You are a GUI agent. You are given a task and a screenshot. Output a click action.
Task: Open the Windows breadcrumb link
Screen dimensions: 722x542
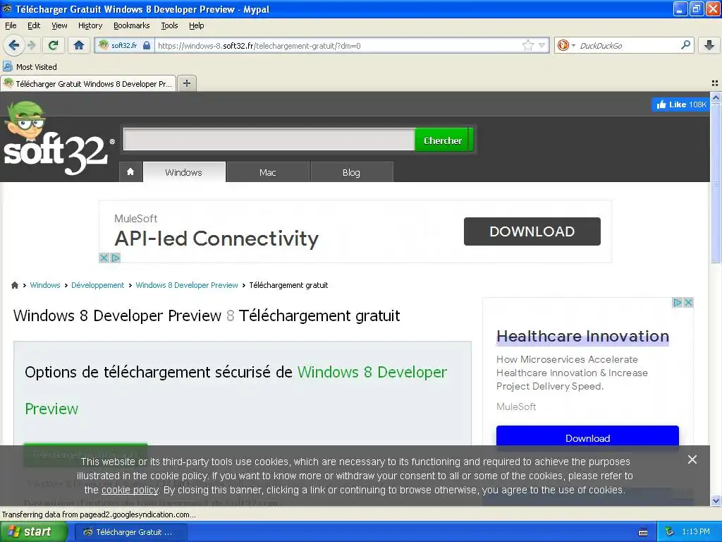45,285
